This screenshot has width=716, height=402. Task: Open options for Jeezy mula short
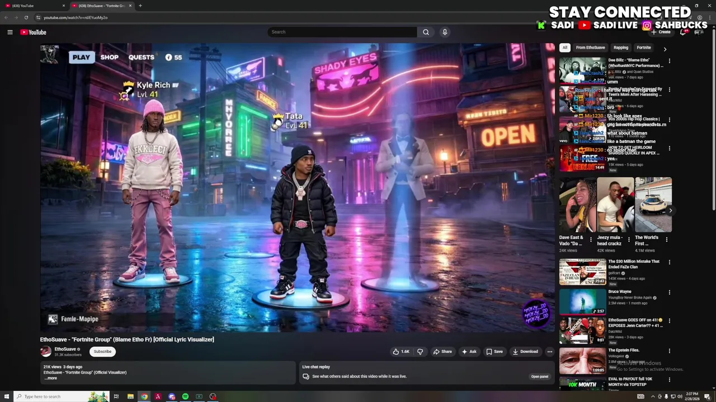click(x=629, y=240)
